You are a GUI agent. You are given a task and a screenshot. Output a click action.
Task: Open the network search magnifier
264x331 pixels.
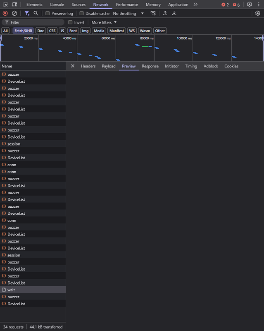tap(36, 13)
